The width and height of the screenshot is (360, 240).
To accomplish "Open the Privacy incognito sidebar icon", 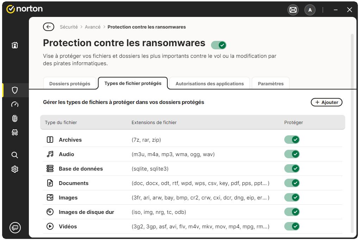I will coord(15,133).
